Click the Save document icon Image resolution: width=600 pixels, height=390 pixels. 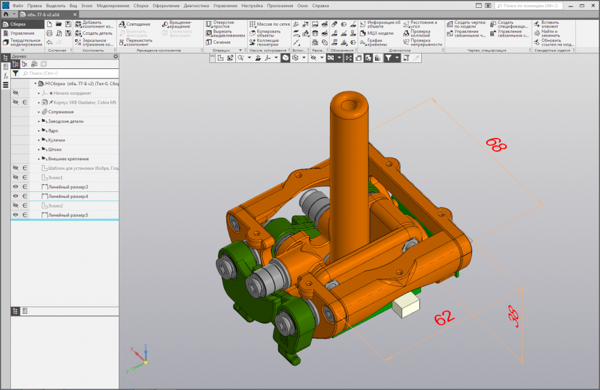coord(68,24)
